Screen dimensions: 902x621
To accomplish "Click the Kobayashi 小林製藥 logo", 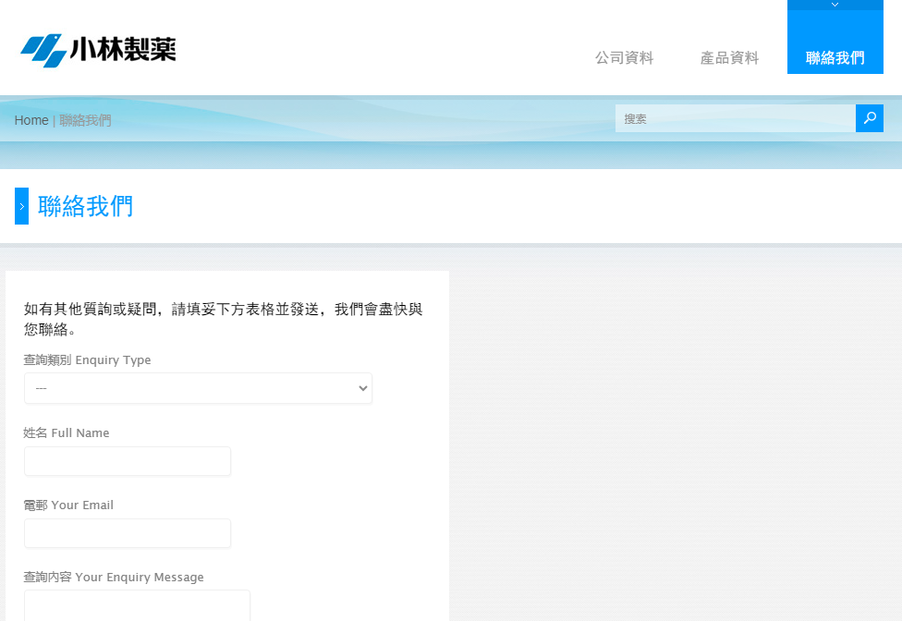I will (98, 50).
